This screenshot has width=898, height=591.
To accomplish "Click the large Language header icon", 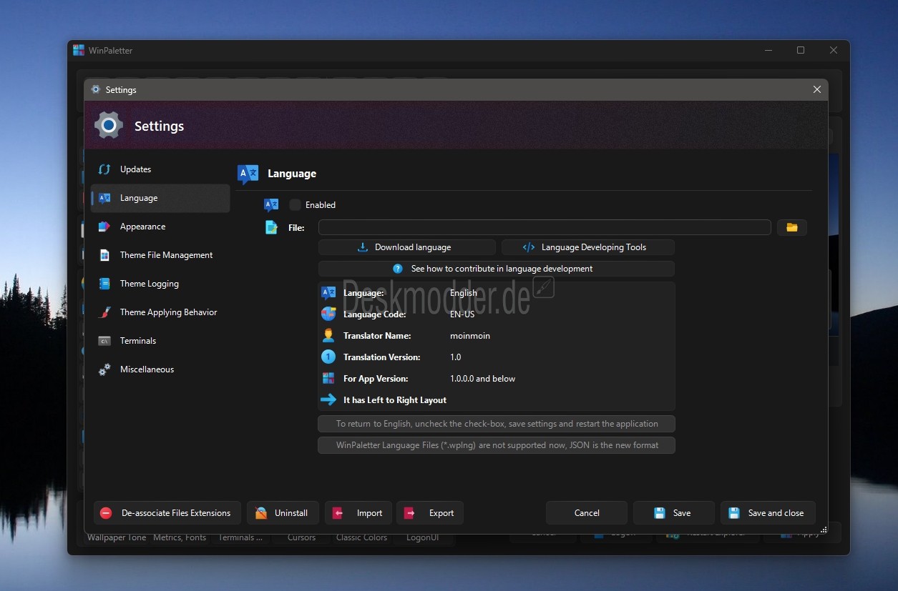I will point(248,174).
